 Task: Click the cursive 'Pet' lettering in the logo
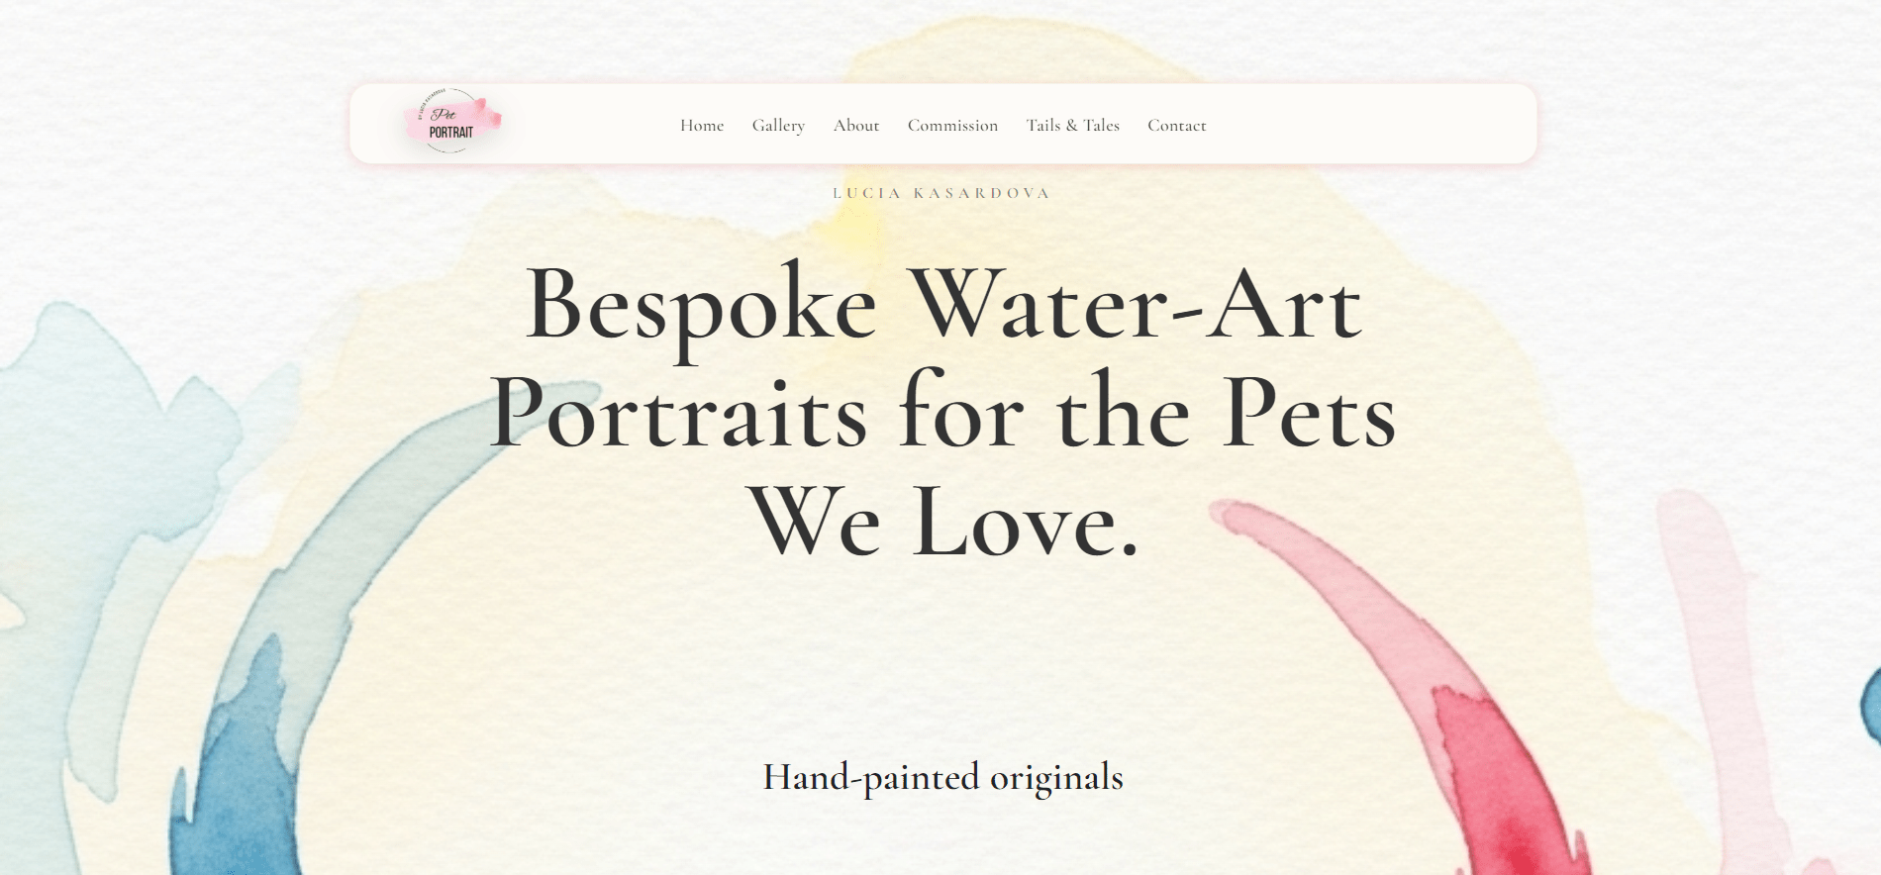[x=445, y=116]
